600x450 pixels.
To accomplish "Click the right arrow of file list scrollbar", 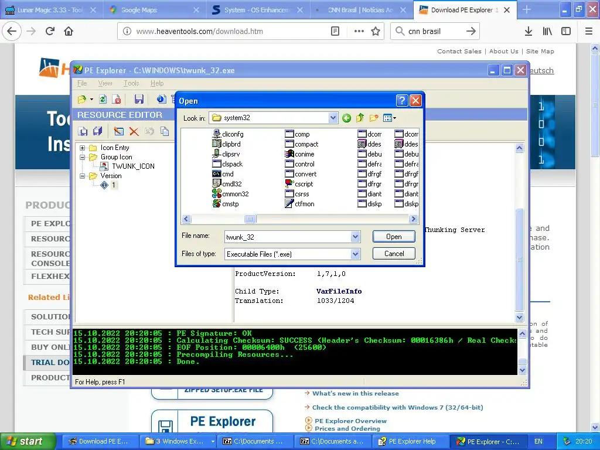I will point(413,219).
